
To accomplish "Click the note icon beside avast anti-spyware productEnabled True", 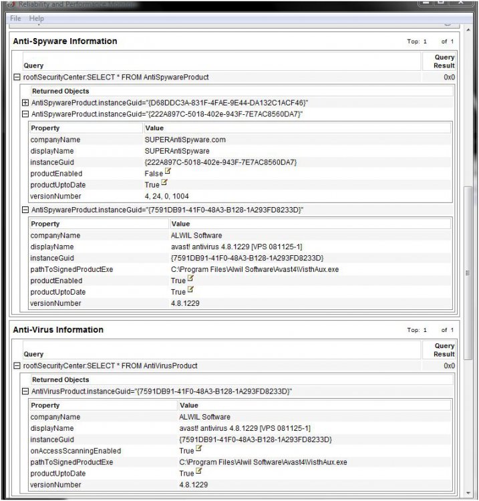I will point(190,279).
